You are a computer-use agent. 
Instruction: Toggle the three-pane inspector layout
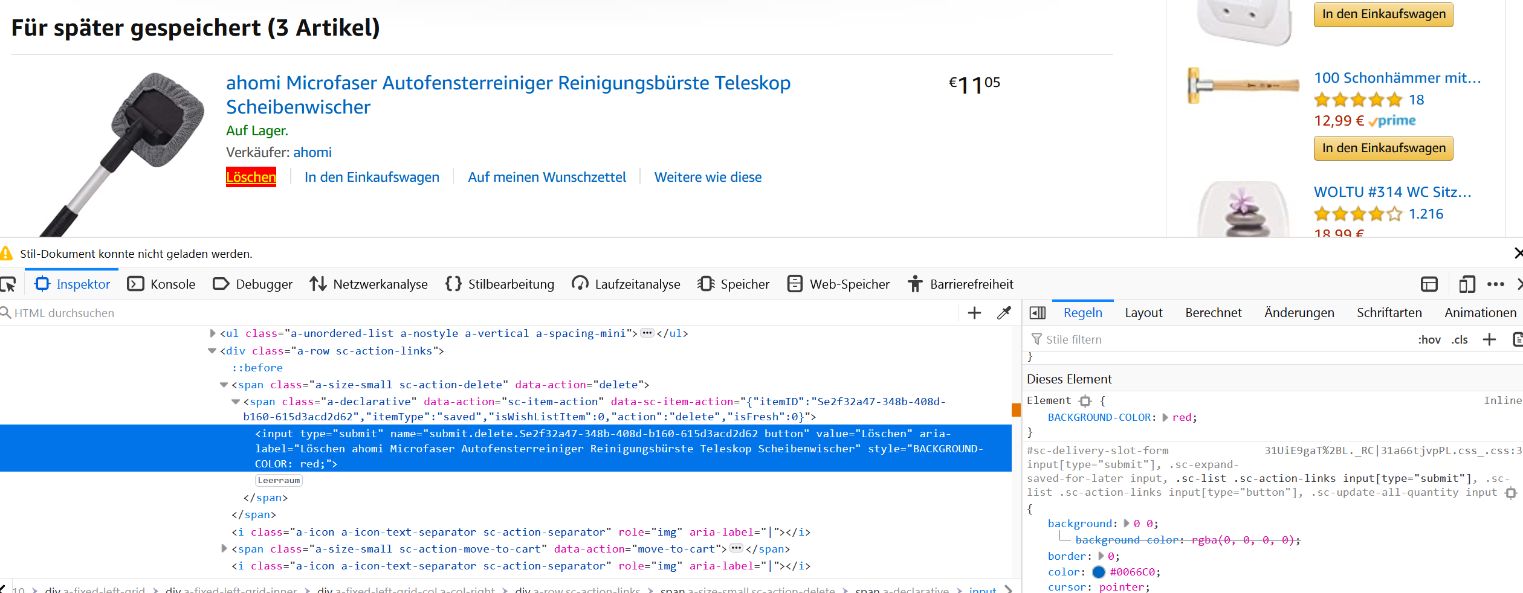coord(1038,313)
